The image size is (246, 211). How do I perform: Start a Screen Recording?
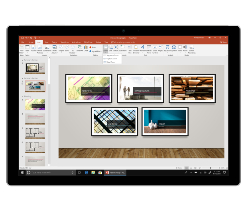coord(191,49)
